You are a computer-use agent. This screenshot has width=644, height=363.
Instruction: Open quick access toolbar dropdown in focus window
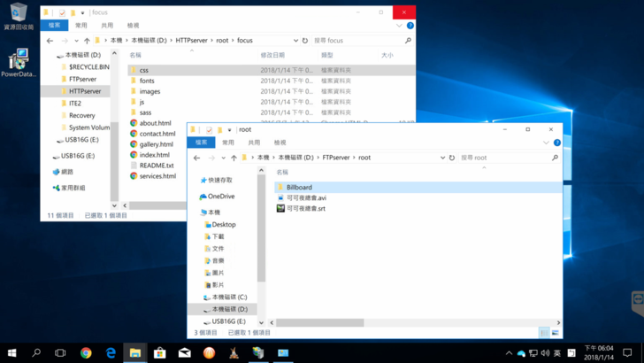click(x=82, y=13)
